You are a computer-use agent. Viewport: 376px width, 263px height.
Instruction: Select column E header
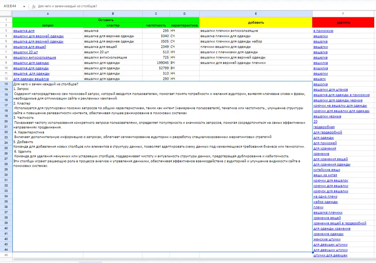256,14
